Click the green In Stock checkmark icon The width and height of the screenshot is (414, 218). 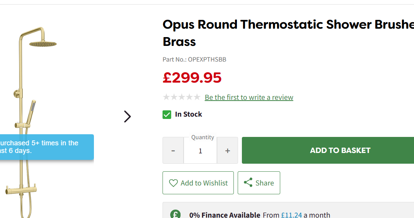tap(167, 114)
